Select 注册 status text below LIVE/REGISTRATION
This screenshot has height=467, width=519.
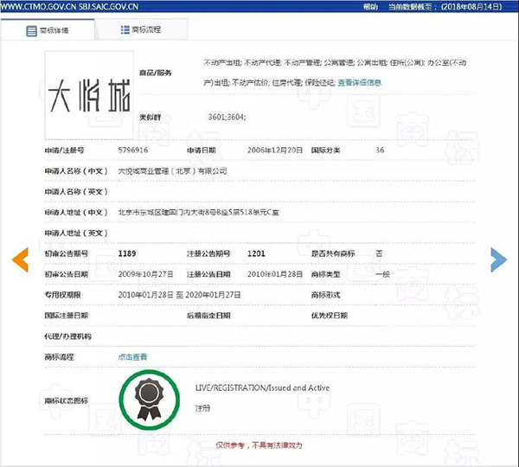point(202,408)
